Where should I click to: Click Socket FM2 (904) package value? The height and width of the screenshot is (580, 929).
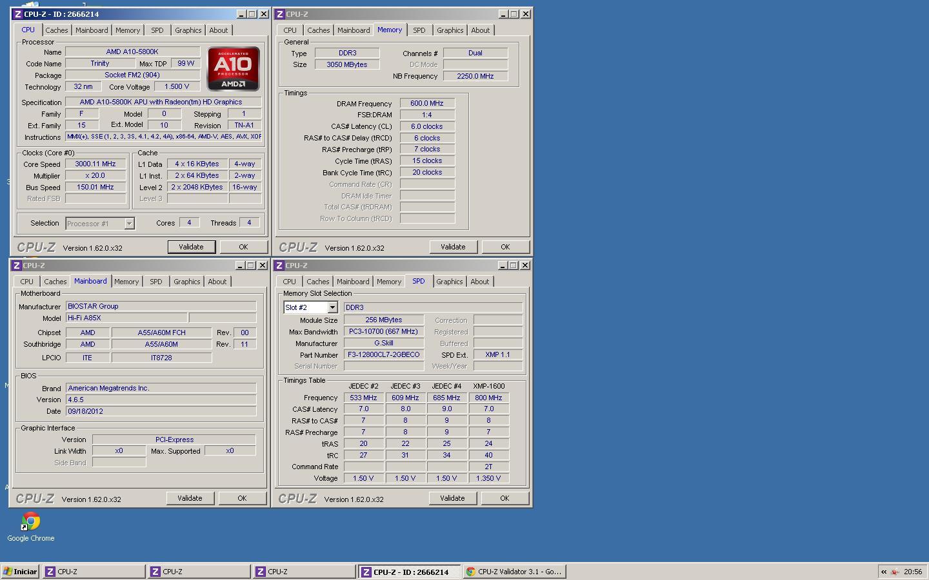[x=132, y=75]
